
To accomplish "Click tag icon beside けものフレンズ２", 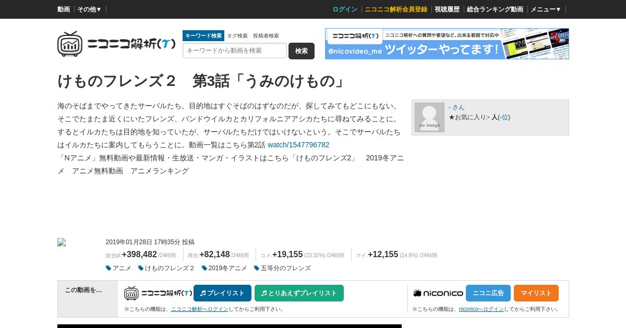I will pyautogui.click(x=141, y=268).
